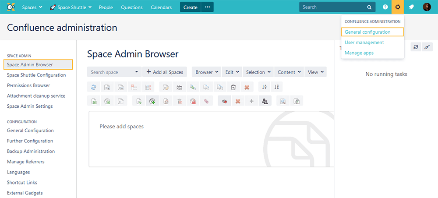Image resolution: width=438 pixels, height=198 pixels.
Task: Open the Selection dropdown menu
Action: (x=258, y=72)
